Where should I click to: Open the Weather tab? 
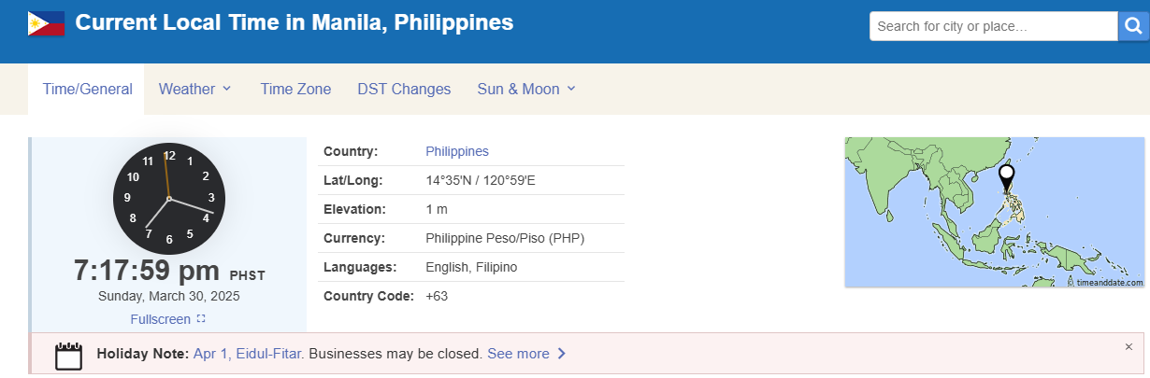click(187, 90)
